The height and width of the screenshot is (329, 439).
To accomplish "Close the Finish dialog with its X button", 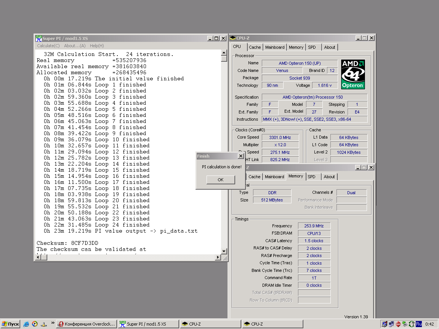I will pyautogui.click(x=241, y=156).
